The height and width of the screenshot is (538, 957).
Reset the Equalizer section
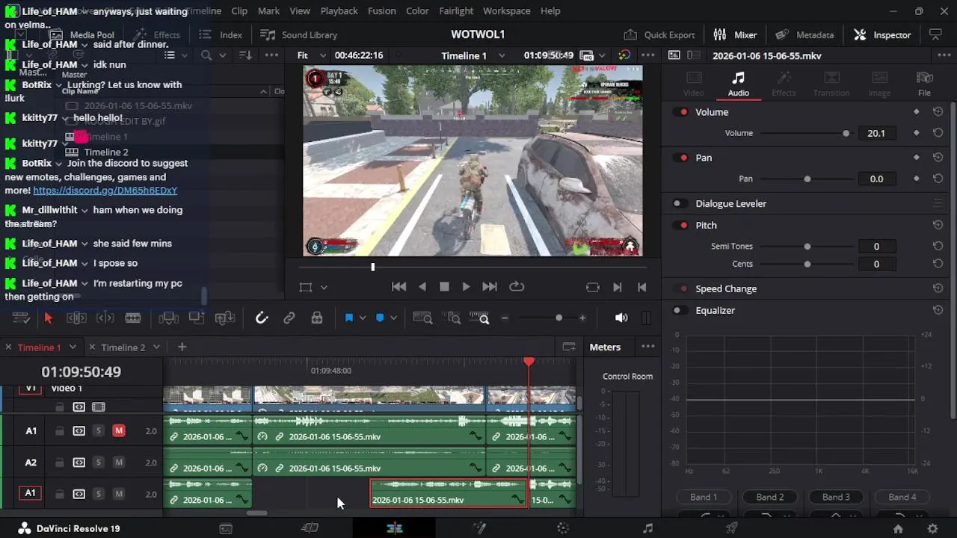938,310
